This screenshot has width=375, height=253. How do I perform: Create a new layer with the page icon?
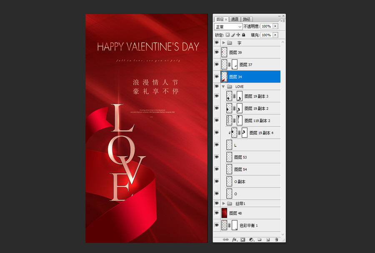pyautogui.click(x=268, y=239)
